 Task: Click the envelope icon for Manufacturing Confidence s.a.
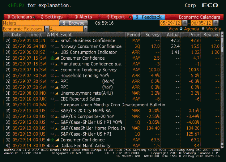click(x=52, y=64)
